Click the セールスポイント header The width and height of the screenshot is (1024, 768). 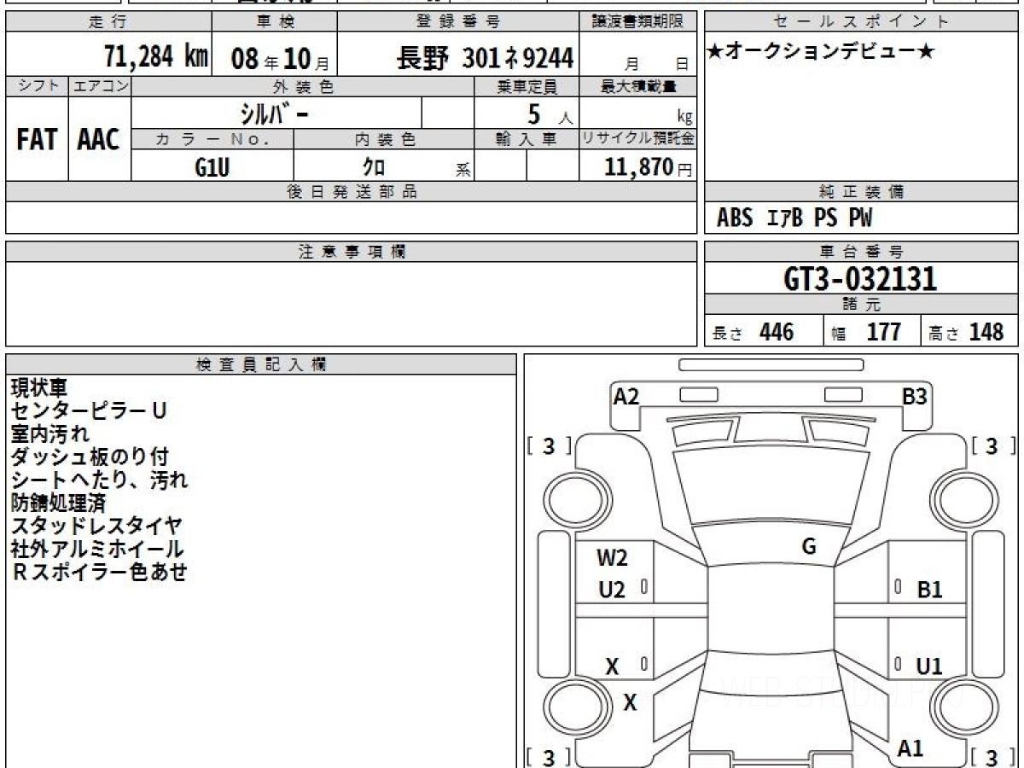[x=862, y=21]
